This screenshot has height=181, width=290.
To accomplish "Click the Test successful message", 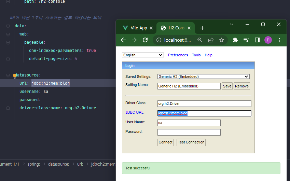I will [x=201, y=168].
